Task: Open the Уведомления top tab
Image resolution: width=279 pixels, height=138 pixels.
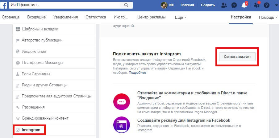Action: point(66,17)
